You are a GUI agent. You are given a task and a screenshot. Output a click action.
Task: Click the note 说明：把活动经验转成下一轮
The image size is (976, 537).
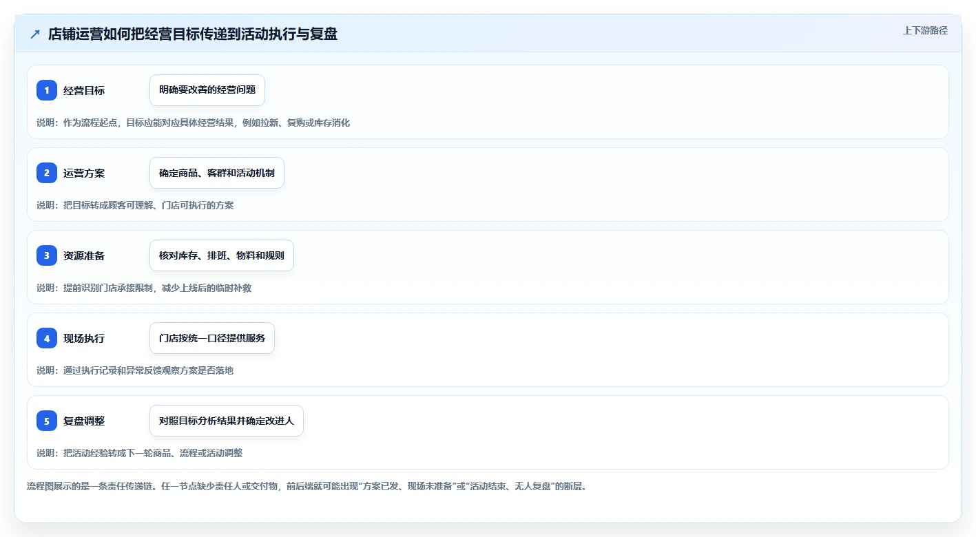(x=140, y=453)
